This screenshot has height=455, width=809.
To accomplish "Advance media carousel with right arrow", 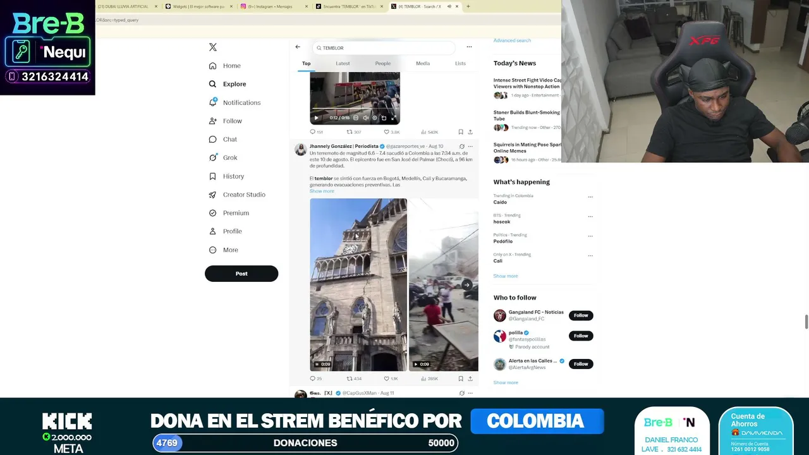I will 466,285.
